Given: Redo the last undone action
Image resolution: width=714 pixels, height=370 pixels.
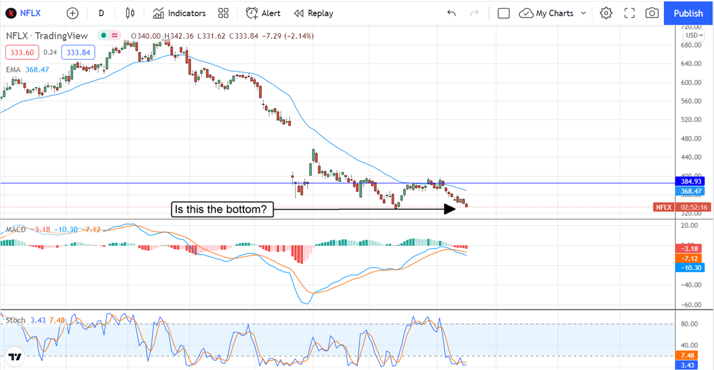Looking at the screenshot, I should [474, 13].
